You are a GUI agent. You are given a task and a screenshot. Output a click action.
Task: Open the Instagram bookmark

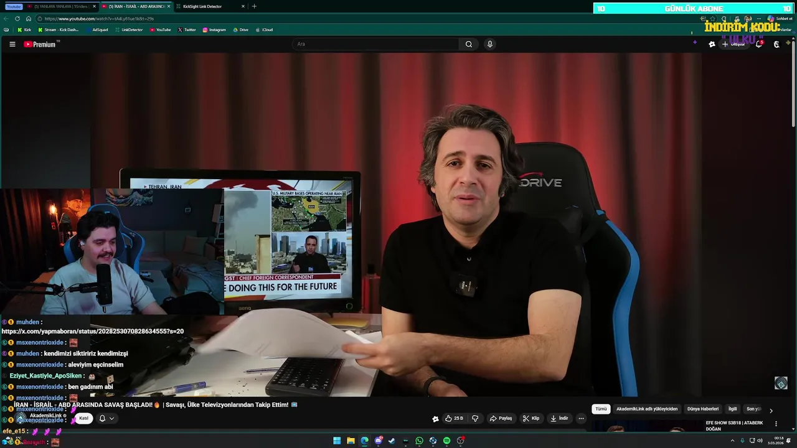pos(214,30)
